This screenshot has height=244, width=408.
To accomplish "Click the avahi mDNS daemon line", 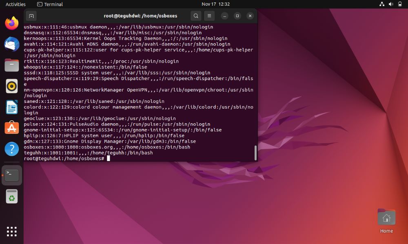I will point(127,44).
